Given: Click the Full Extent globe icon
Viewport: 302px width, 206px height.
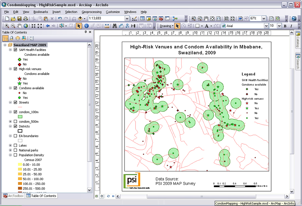Looking at the screenshot, I should 26,26.
